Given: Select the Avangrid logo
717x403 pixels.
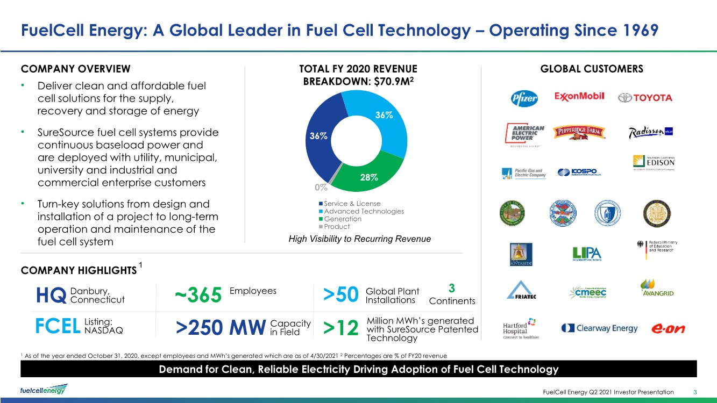Looking at the screenshot, I should (657, 288).
